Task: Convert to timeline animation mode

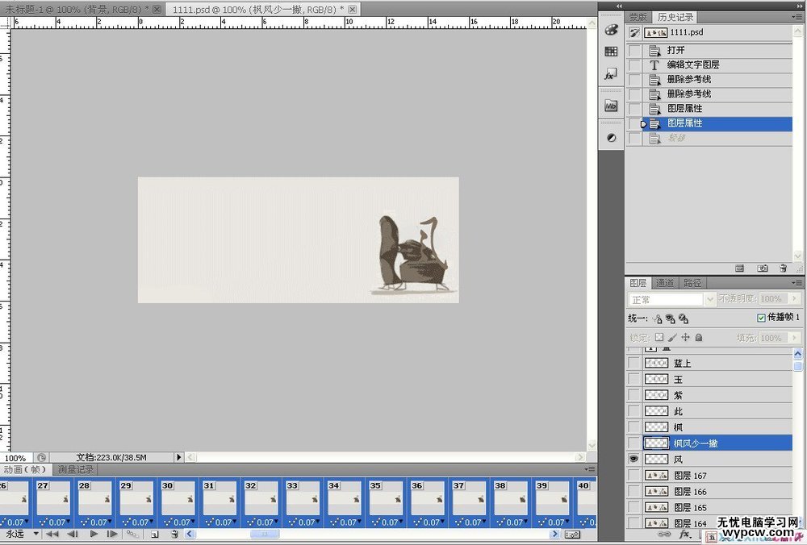Action: [572, 534]
